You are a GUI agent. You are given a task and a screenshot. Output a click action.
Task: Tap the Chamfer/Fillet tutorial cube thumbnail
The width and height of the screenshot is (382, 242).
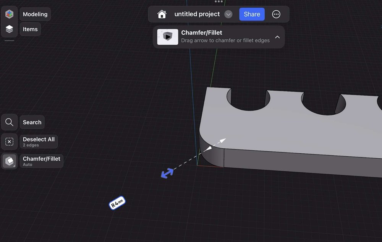pos(167,37)
